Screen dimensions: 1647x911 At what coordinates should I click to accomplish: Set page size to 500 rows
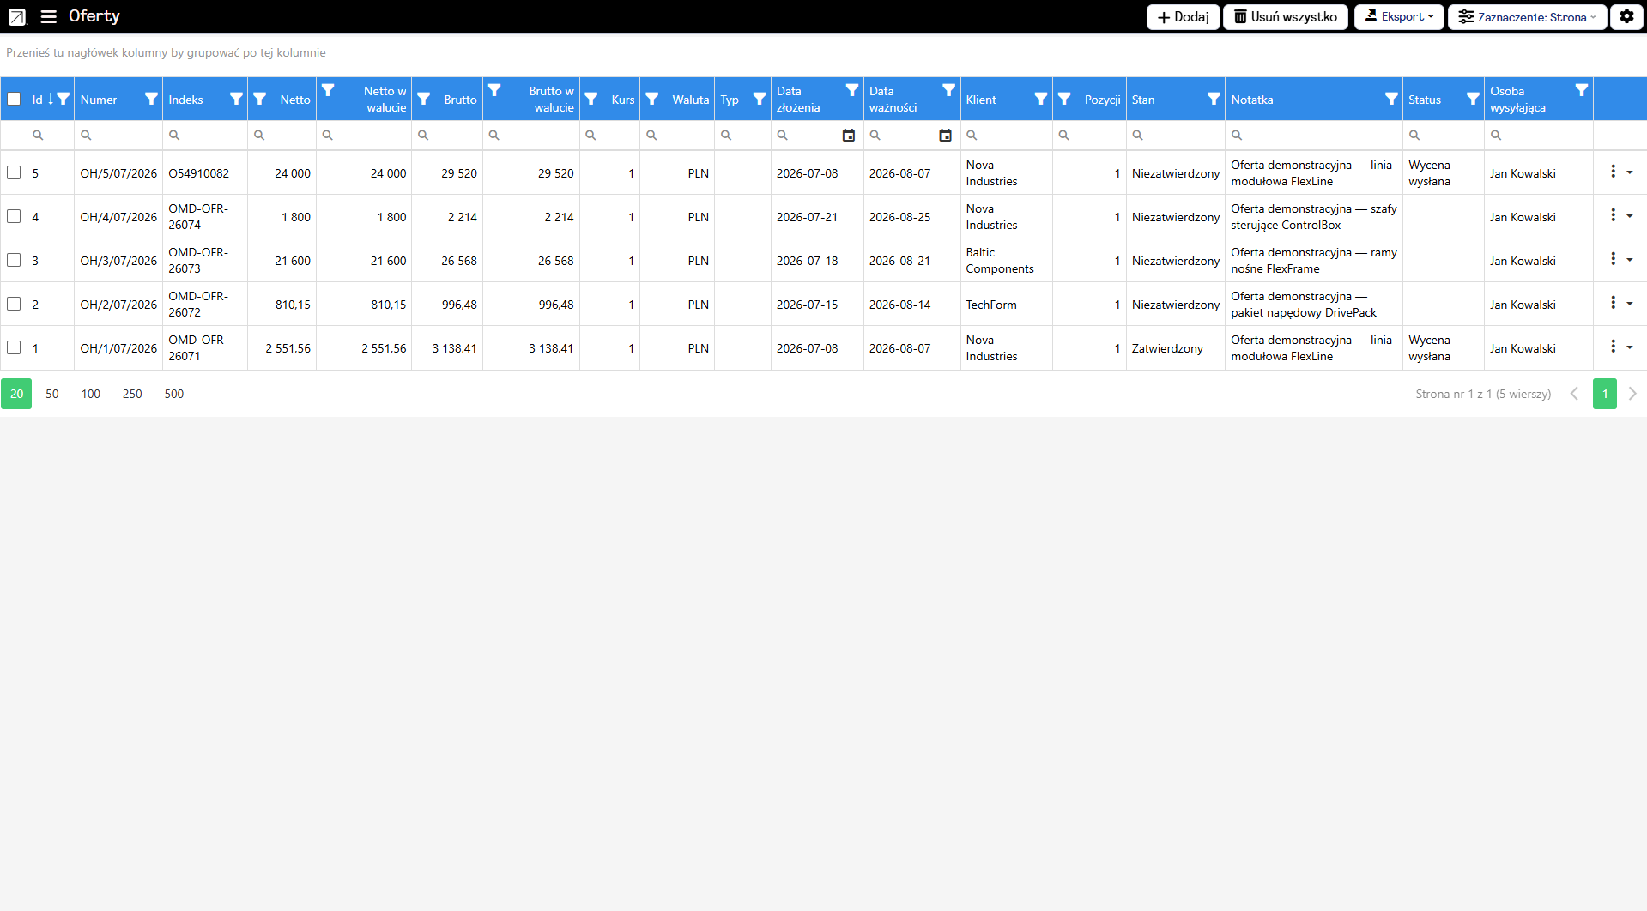pos(174,394)
